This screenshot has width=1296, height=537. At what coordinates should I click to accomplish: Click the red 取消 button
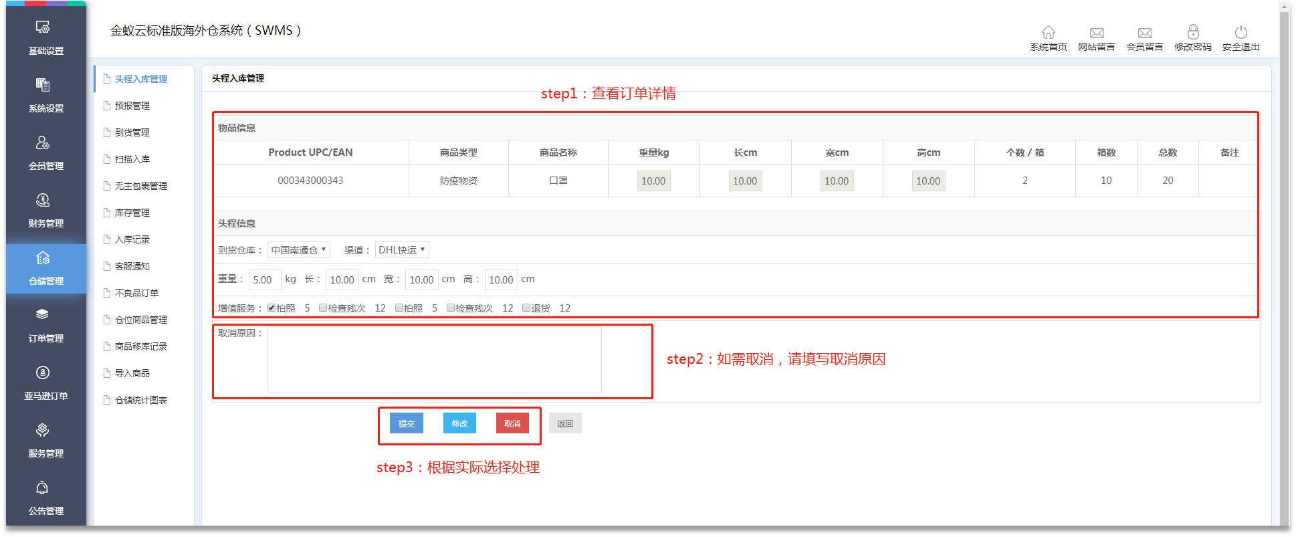click(512, 423)
